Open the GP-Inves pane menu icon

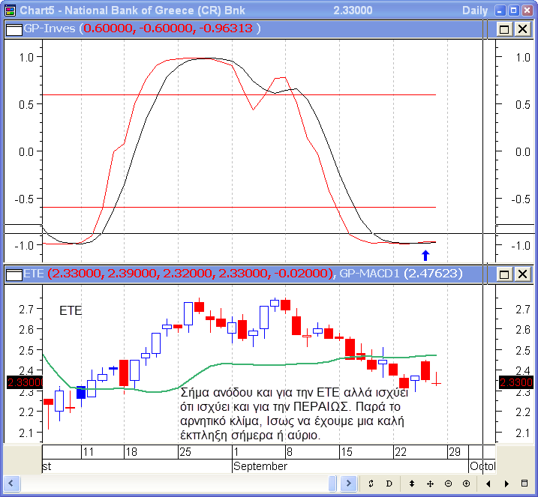click(14, 28)
